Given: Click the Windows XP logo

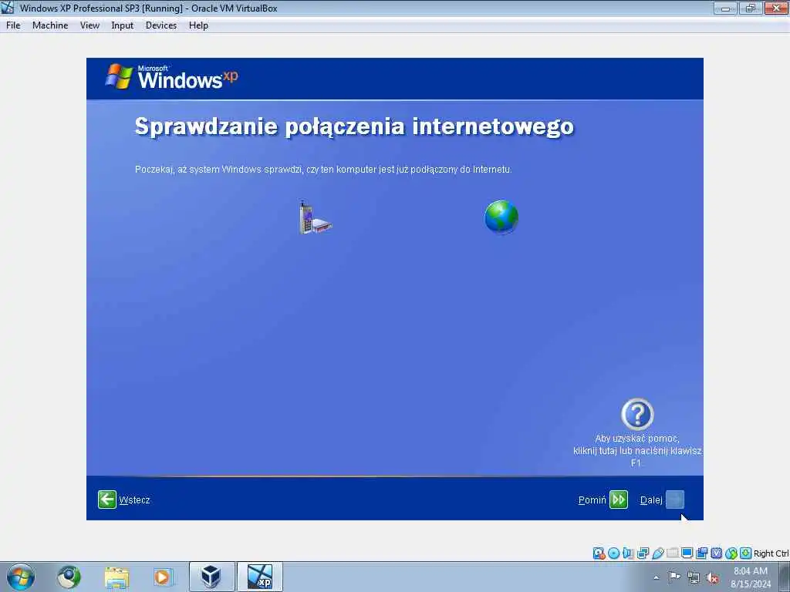Looking at the screenshot, I should [171, 77].
